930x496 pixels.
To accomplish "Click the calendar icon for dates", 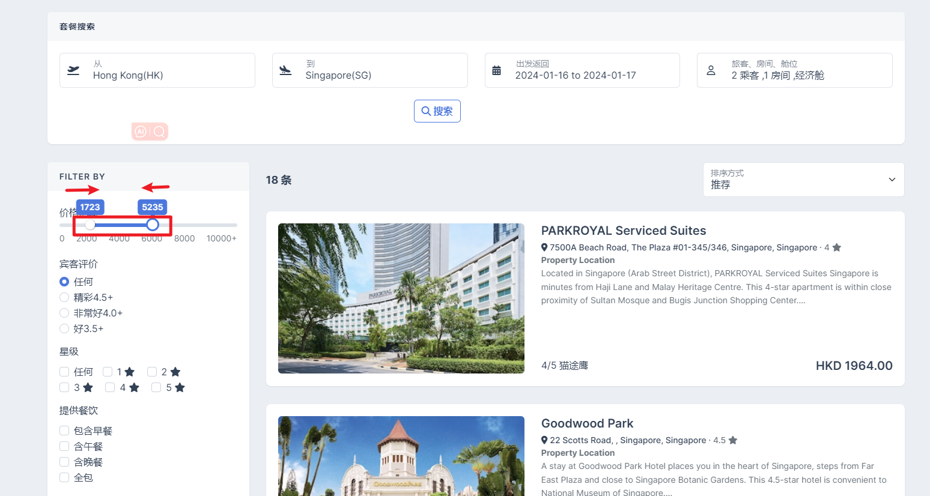I will coord(496,70).
